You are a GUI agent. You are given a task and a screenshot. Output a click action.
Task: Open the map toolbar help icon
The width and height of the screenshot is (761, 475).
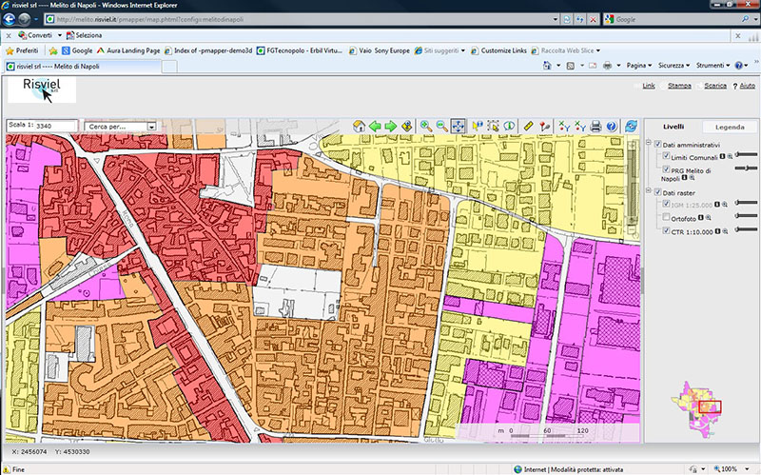[x=612, y=126]
